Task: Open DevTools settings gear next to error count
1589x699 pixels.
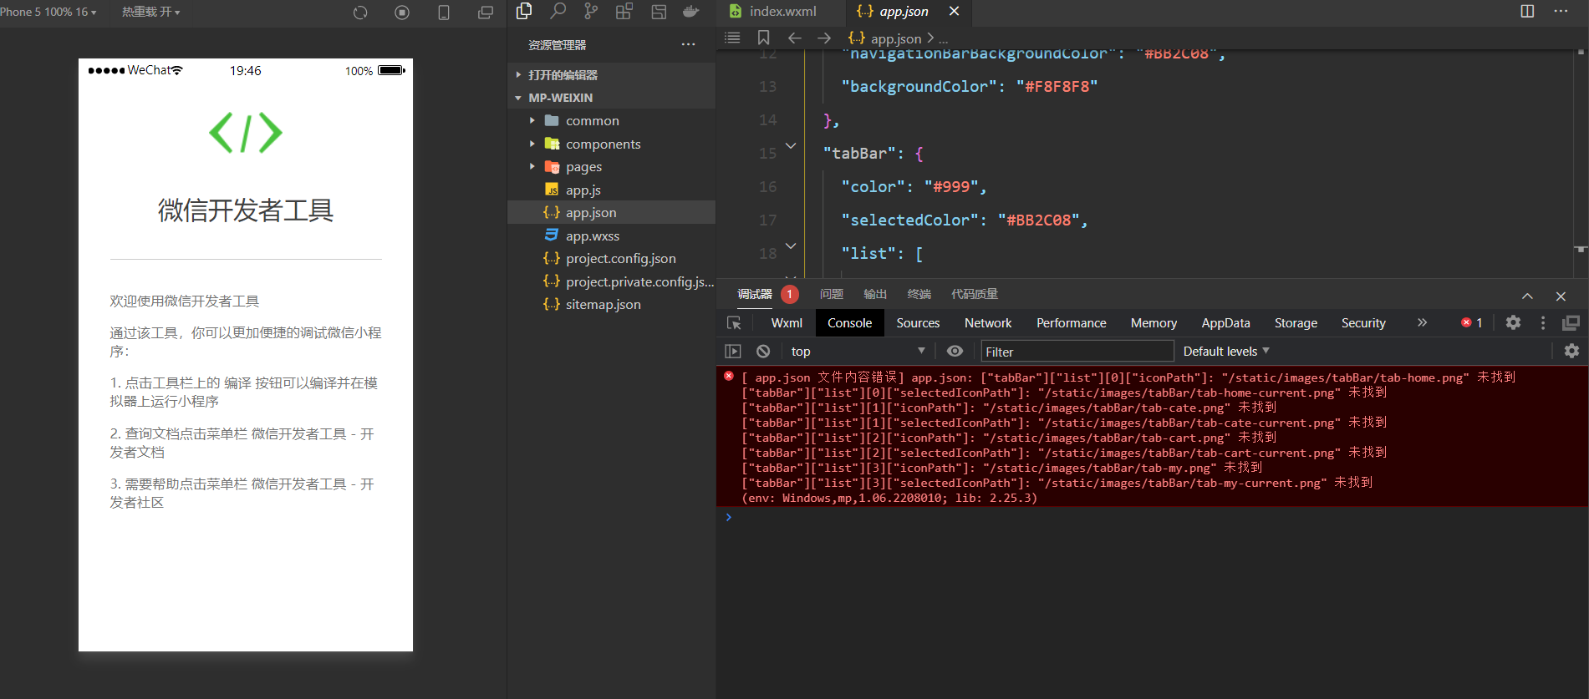Action: pos(1513,322)
